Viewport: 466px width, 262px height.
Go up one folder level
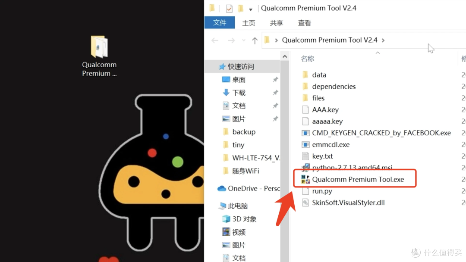(255, 41)
